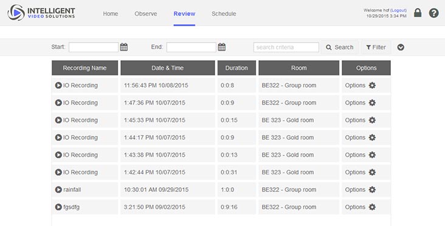Screen dimensions: 445x226
Task: Play the fgsdfg recording
Action: [58, 207]
